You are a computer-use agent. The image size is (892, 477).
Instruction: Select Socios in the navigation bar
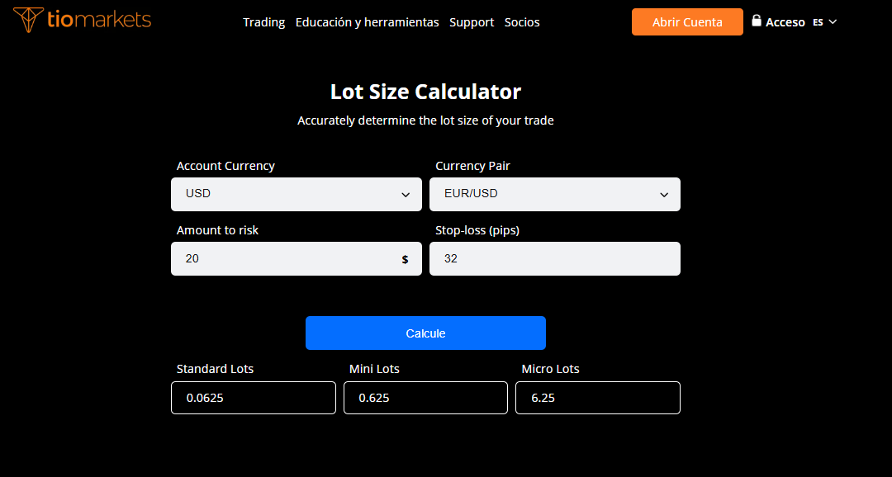tap(522, 22)
